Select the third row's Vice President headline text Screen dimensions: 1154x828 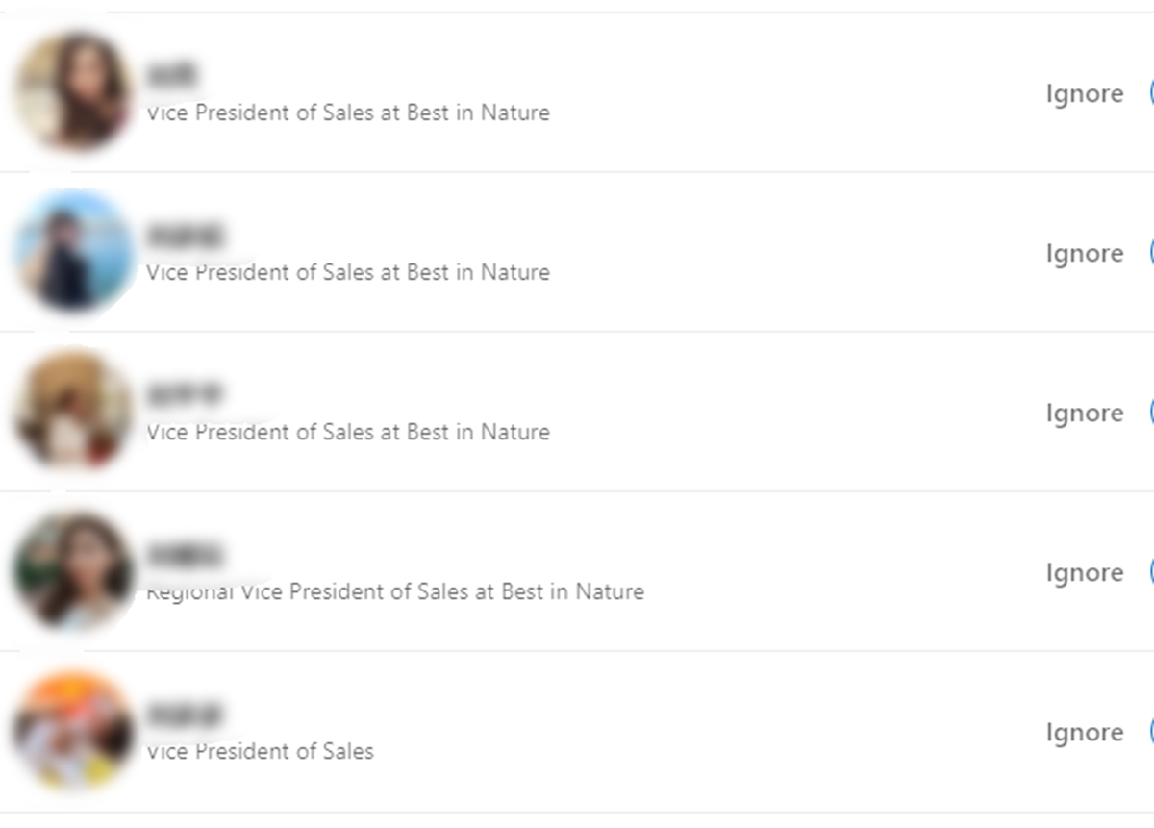[x=348, y=433]
